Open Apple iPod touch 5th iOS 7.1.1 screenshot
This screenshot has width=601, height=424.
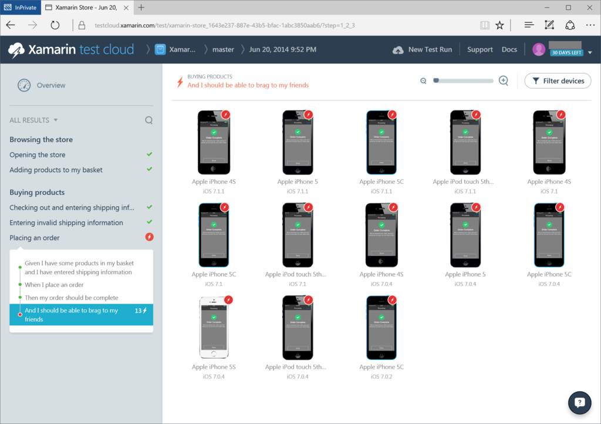point(465,143)
